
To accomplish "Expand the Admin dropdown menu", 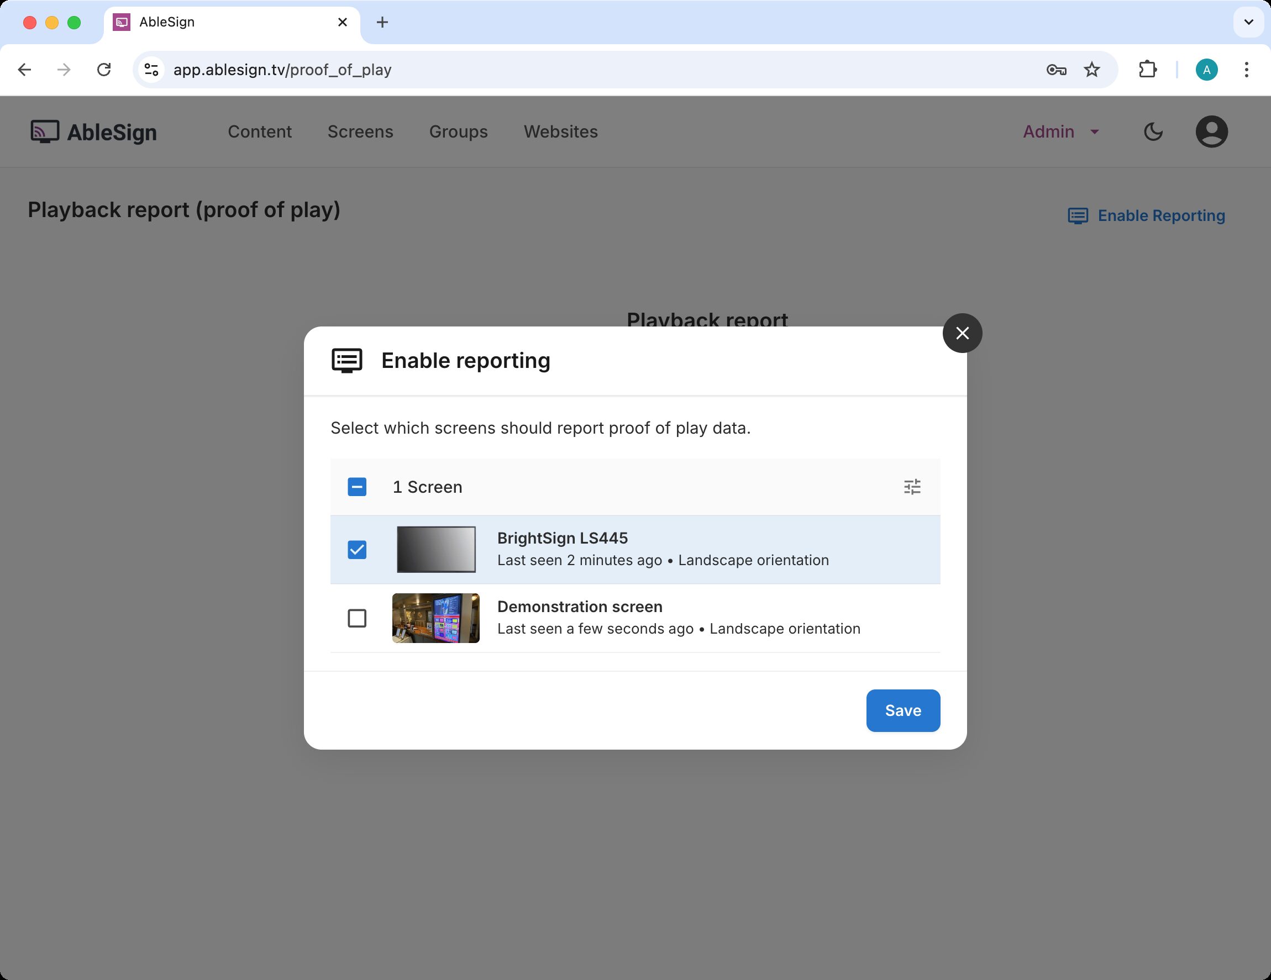I will pyautogui.click(x=1060, y=132).
